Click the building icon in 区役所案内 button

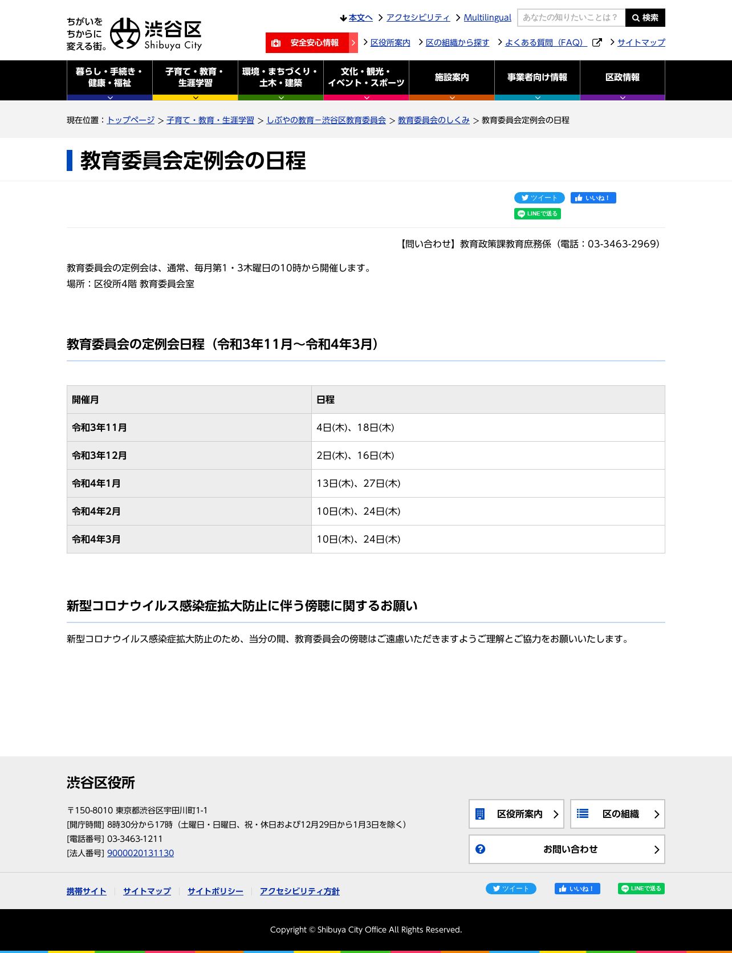click(480, 814)
